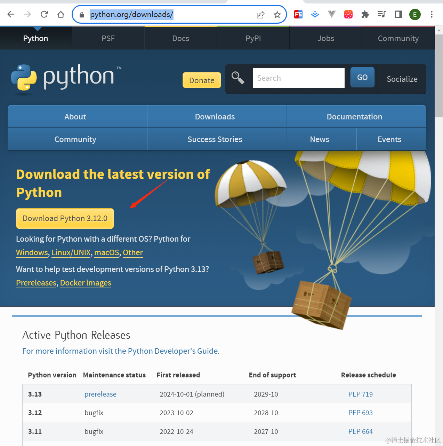Focus the Search input field
This screenshot has width=443, height=446.
[x=298, y=78]
